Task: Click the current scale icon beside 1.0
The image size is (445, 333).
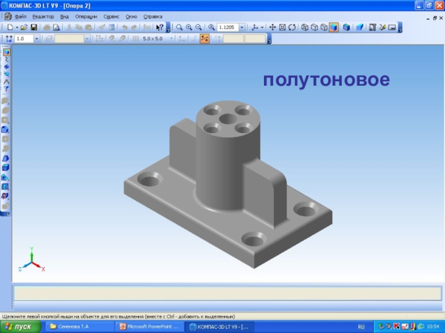Action: pos(9,38)
